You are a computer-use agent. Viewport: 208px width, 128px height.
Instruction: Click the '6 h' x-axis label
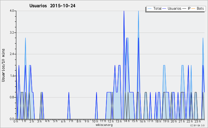click(x=63, y=121)
